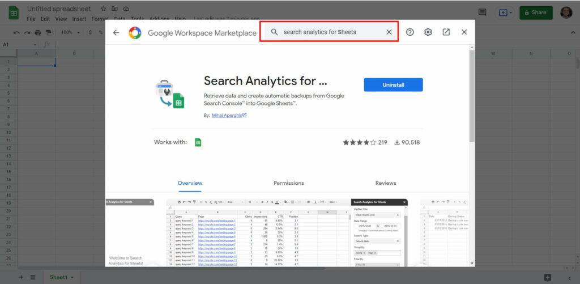Clear the search text with the X
The width and height of the screenshot is (580, 284).
(x=389, y=32)
